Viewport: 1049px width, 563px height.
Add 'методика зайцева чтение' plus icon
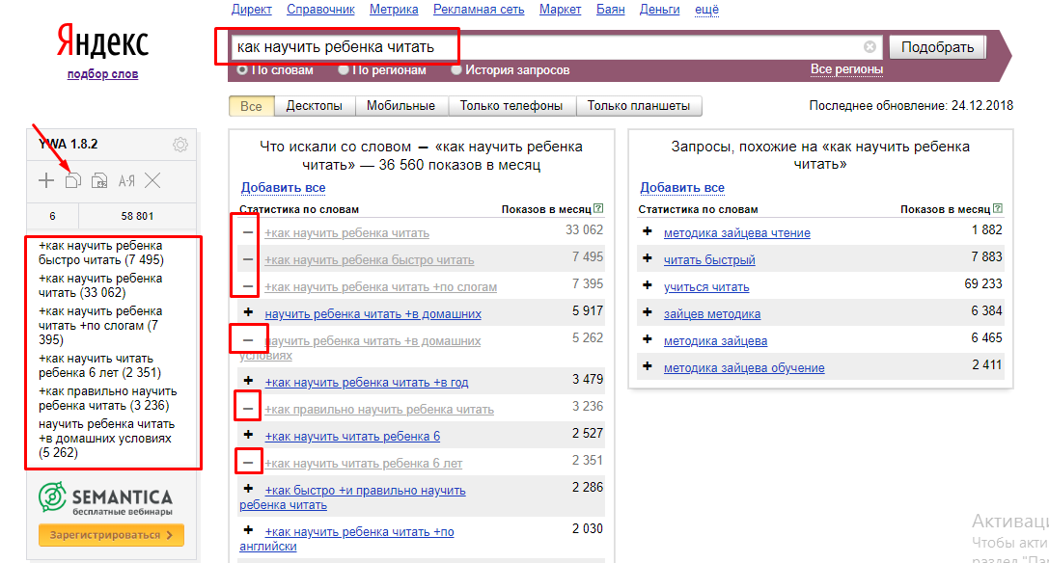coord(647,231)
